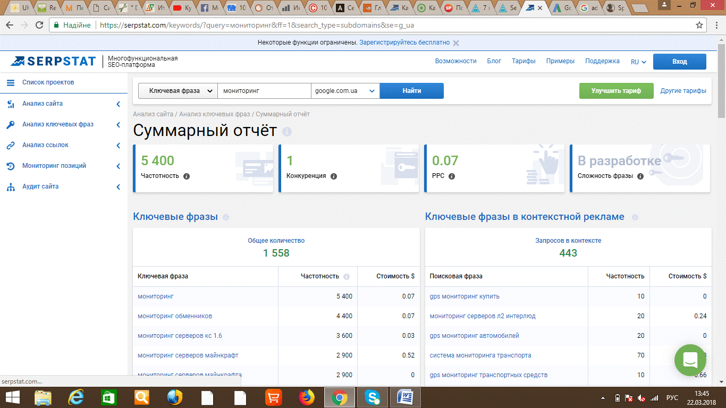726x408 pixels.
Task: Click the chain icon for Анализ ссылок
Action: point(10,145)
